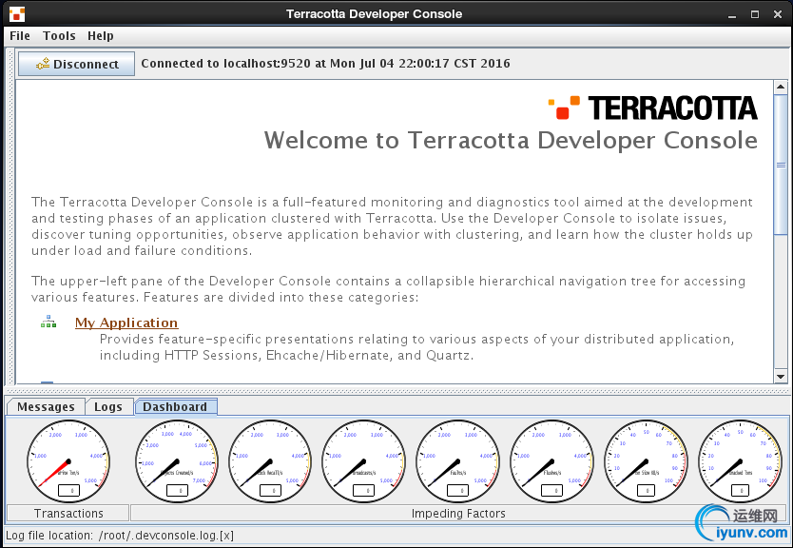
Task: Maximize the Terracotta Developer Console window
Action: (x=755, y=14)
